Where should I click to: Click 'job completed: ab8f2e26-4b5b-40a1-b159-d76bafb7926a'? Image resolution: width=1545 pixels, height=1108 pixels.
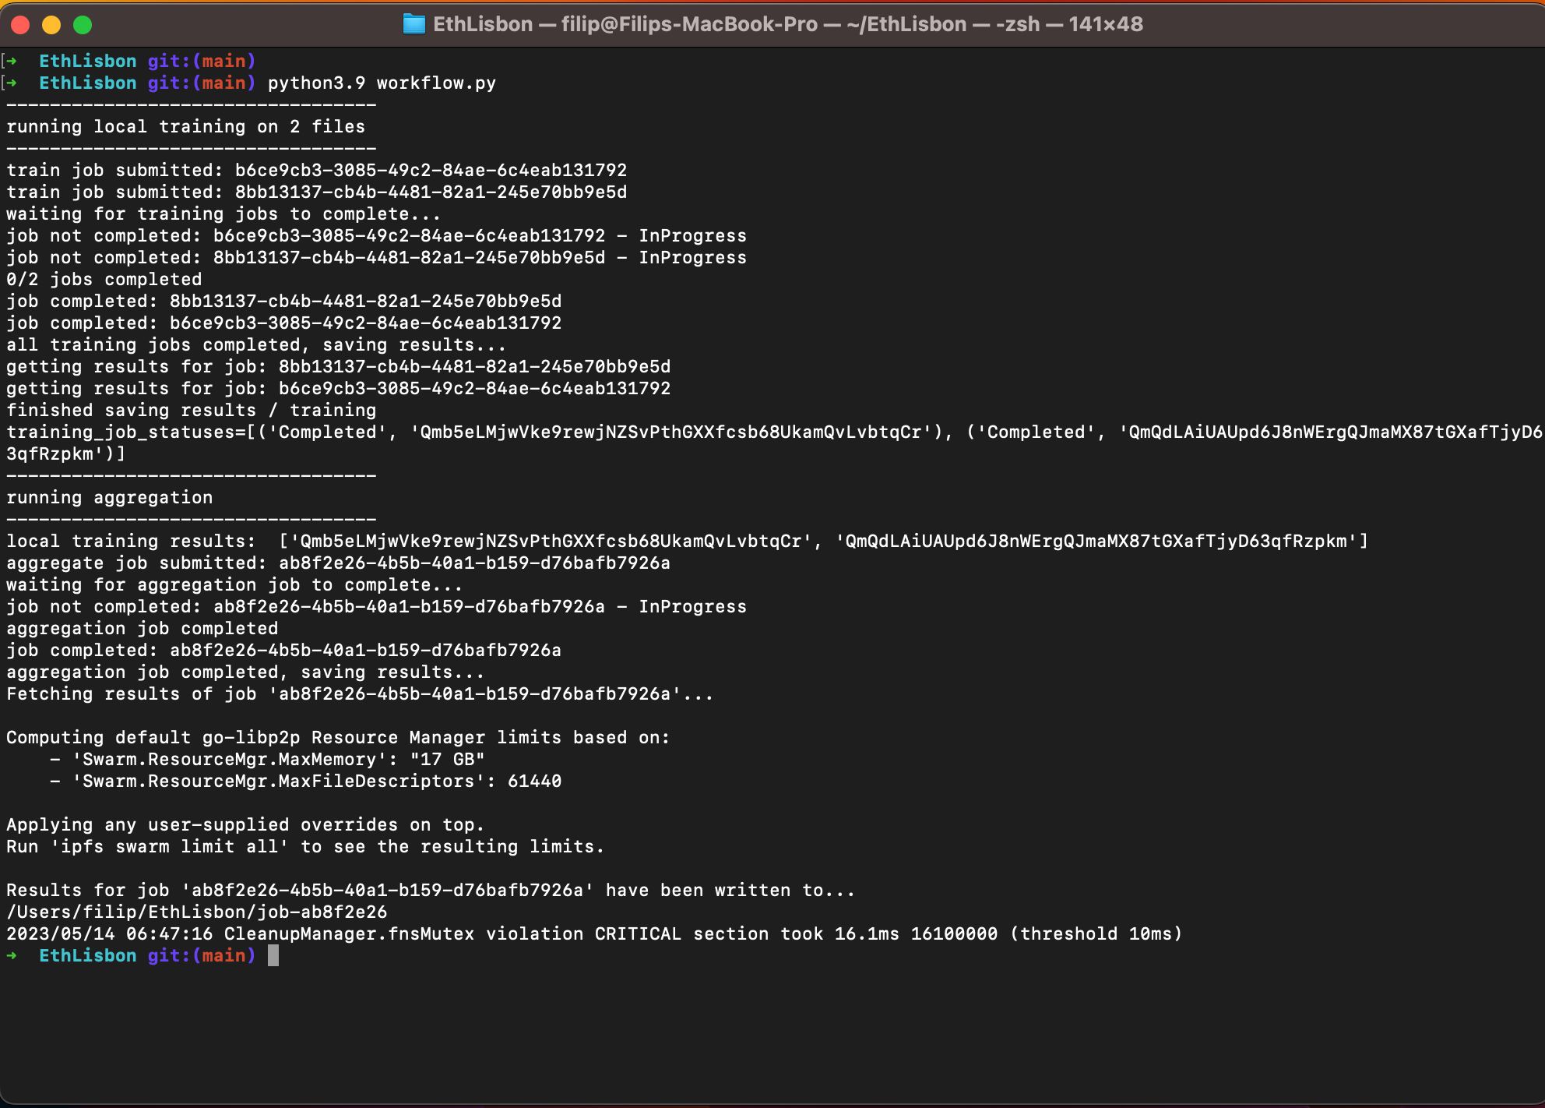tap(283, 650)
